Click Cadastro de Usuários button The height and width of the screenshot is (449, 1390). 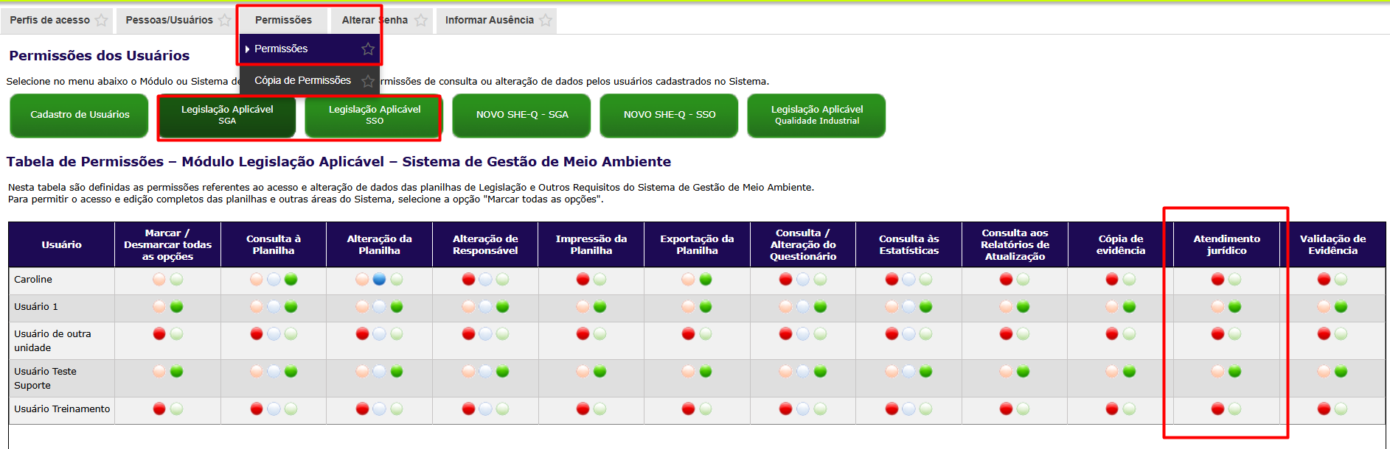[80, 115]
